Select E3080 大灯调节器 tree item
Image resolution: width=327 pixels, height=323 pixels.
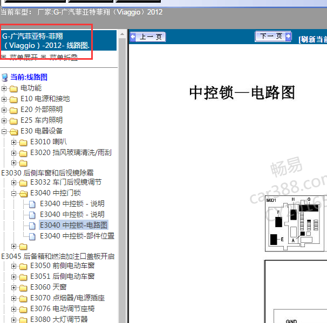[x=59, y=319]
